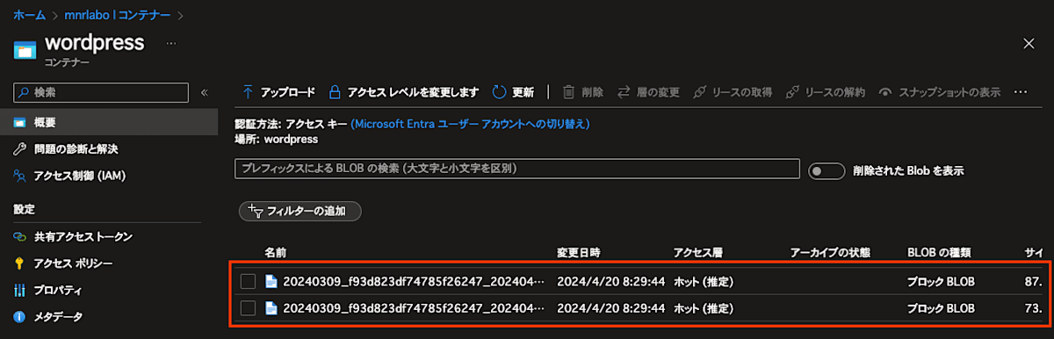Screen dimensions: 1054x339
Task: Sort by the 名前 column header
Action: point(276,252)
